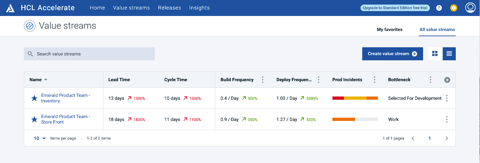Screen dimensions: 480x163
Task: Click Bottleneck column header
Action: point(399,80)
